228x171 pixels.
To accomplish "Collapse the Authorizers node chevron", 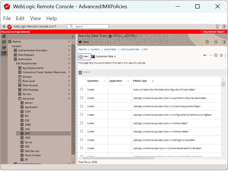I will (69, 59).
